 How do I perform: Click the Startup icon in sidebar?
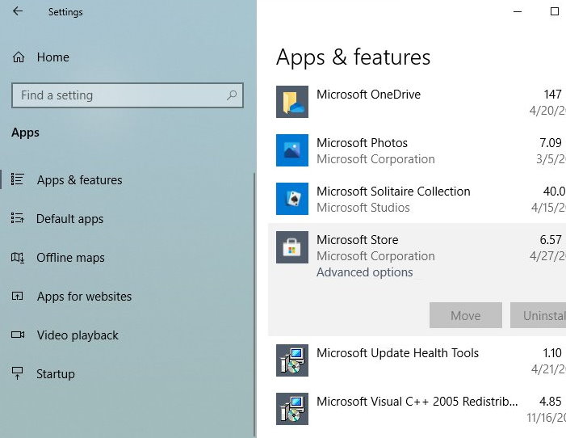17,373
